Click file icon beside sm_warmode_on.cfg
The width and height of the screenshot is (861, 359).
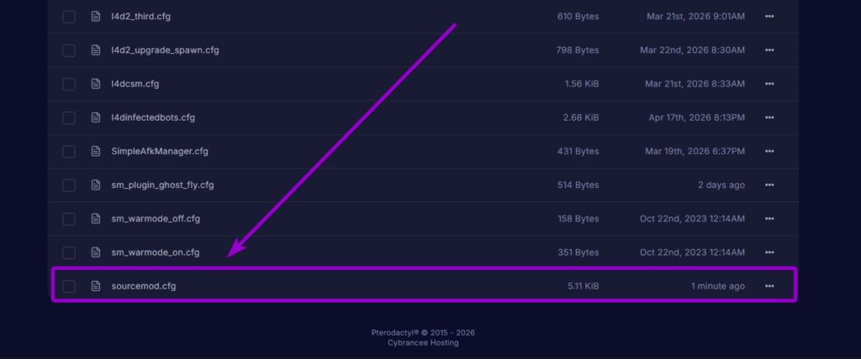[x=95, y=252]
